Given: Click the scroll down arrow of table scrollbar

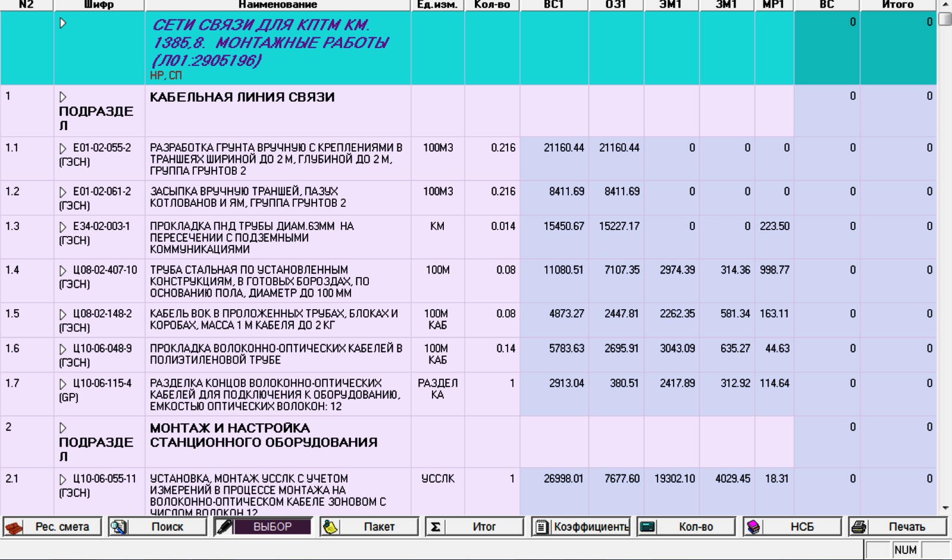Looking at the screenshot, I should pyautogui.click(x=945, y=508).
